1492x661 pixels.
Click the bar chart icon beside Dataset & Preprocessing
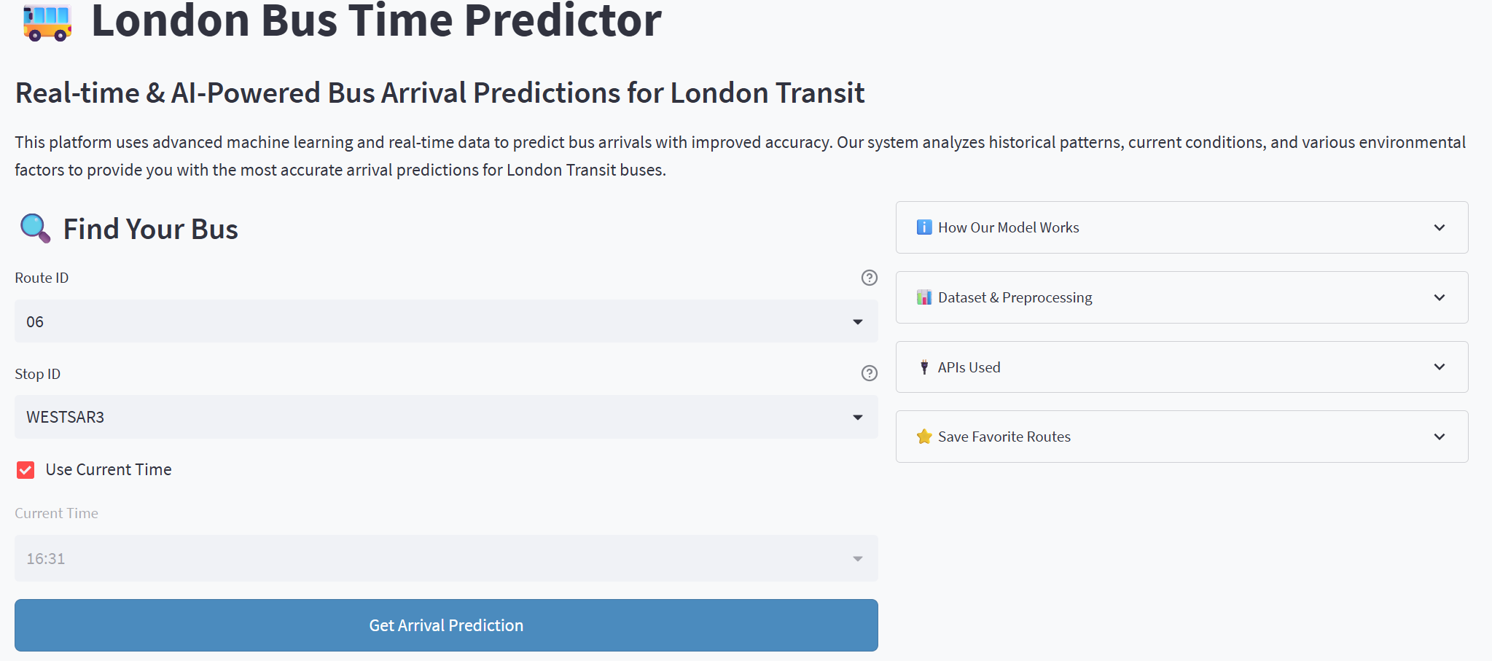[x=923, y=297]
